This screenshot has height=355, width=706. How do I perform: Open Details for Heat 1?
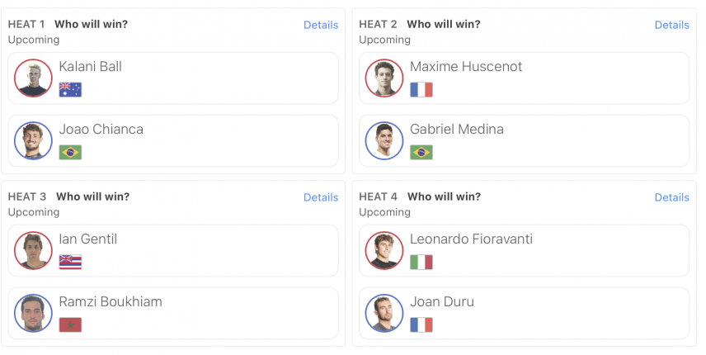(x=321, y=25)
